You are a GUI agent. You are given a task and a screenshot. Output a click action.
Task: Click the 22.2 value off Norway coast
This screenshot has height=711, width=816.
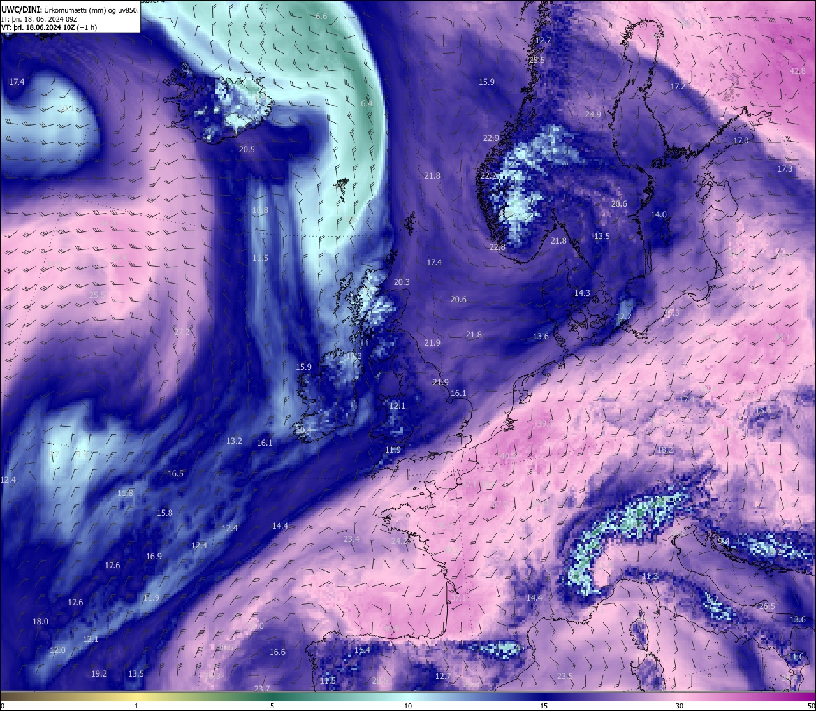pos(488,176)
